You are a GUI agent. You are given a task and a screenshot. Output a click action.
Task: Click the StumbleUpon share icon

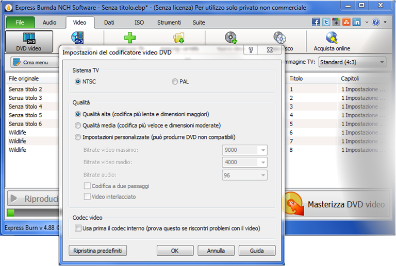pos(346,22)
